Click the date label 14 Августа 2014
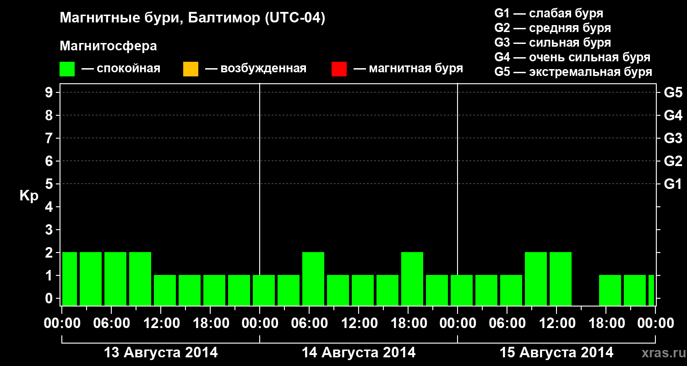 (359, 352)
